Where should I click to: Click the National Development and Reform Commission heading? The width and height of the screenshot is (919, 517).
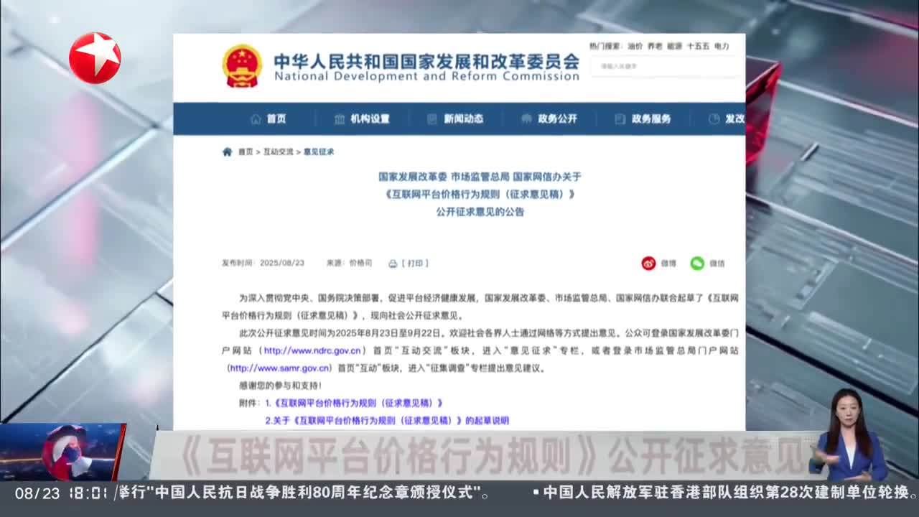(426, 76)
